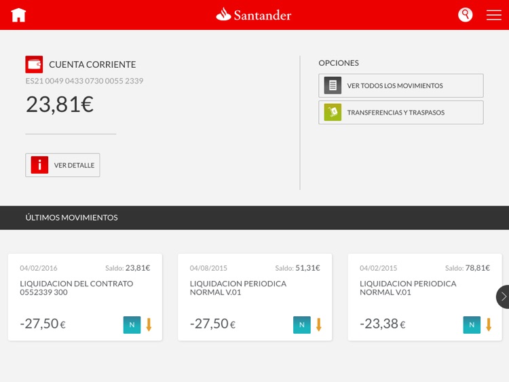Click down arrow on 04/02/2016 movement

pyautogui.click(x=149, y=324)
